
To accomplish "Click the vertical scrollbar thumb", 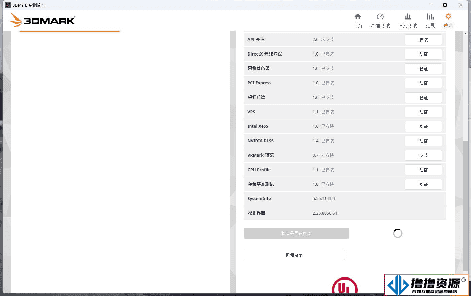I will pos(465,206).
